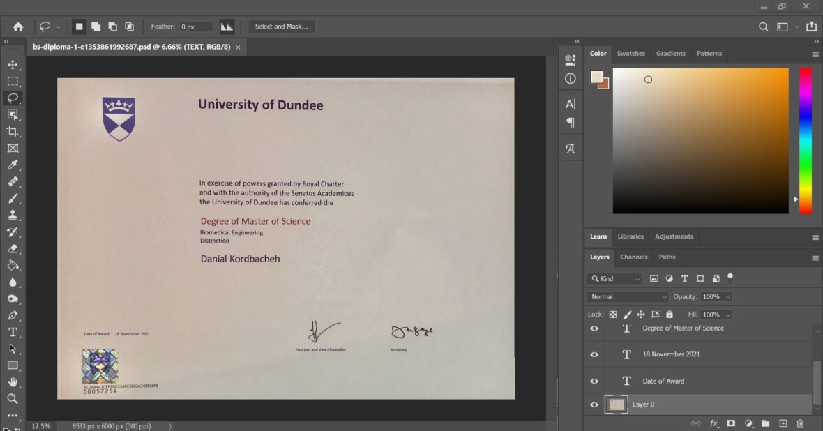Select the Frame tool
823x431 pixels.
pyautogui.click(x=13, y=148)
